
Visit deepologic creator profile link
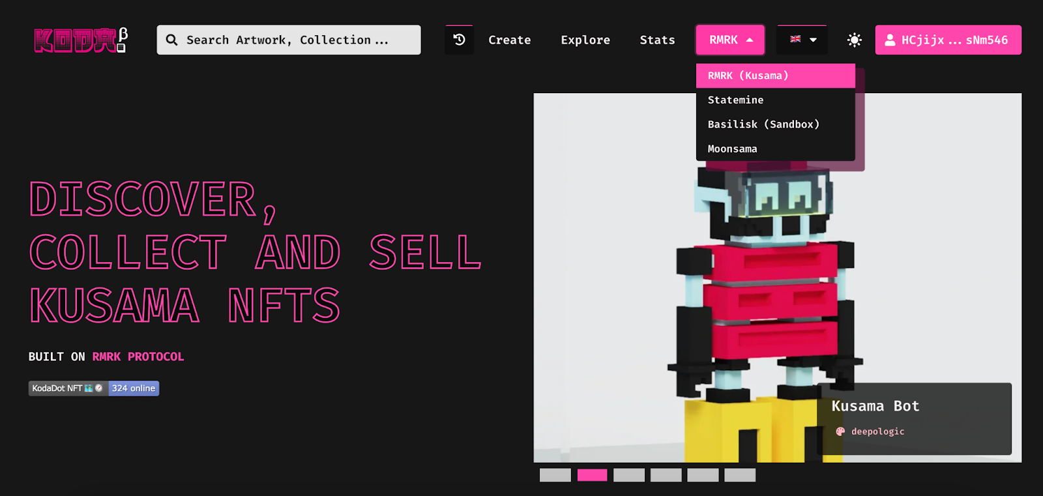click(877, 431)
